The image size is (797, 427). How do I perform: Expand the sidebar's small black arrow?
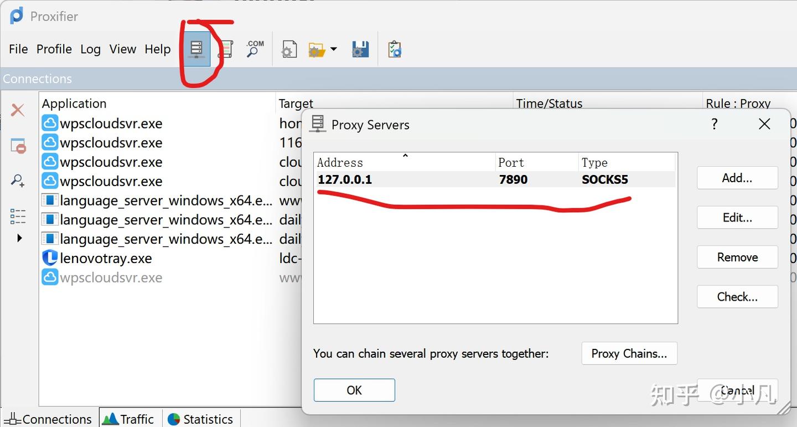[20, 238]
